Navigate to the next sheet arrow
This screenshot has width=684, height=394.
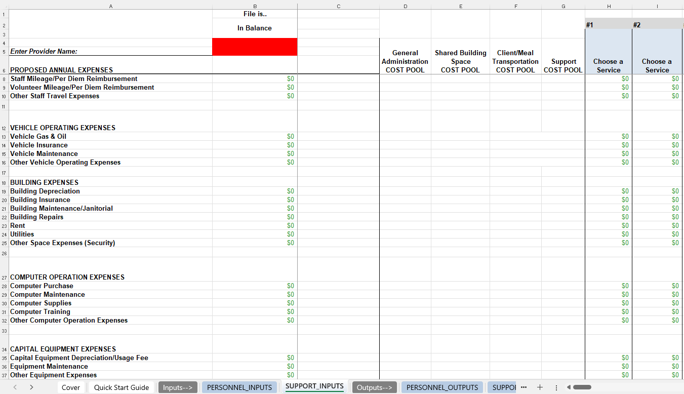[x=30, y=387]
